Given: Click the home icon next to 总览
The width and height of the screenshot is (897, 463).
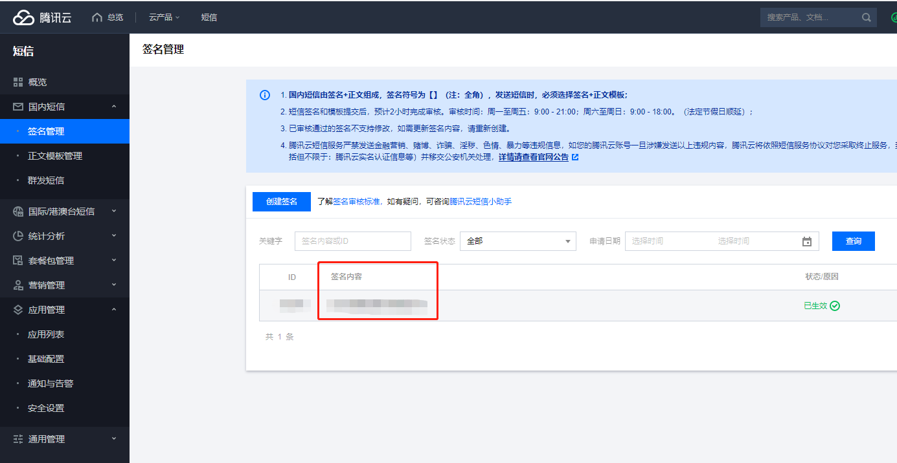Looking at the screenshot, I should tap(97, 17).
